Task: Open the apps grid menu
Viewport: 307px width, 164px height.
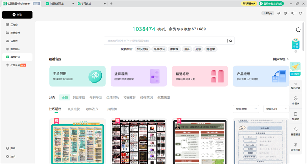Action: (293, 13)
